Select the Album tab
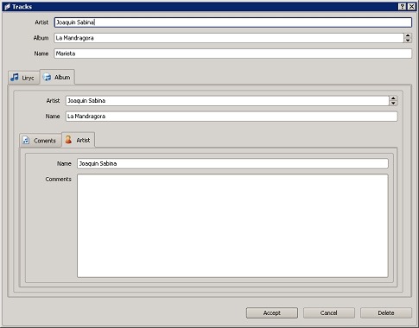Image resolution: width=419 pixels, height=328 pixels. tap(57, 77)
